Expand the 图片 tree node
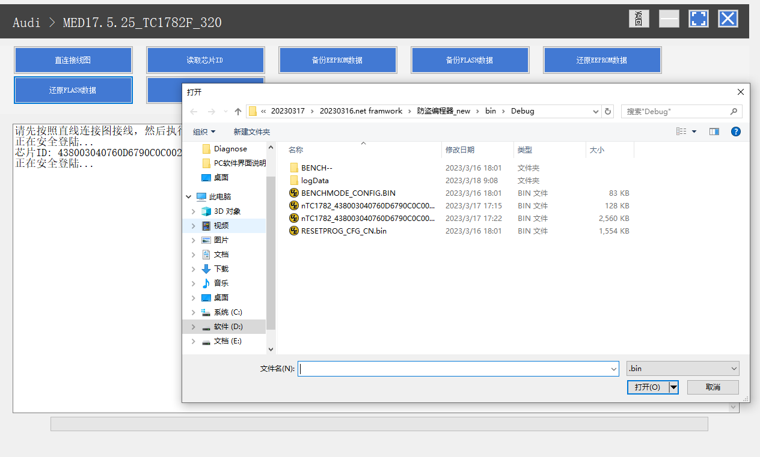This screenshot has width=760, height=457. (193, 240)
